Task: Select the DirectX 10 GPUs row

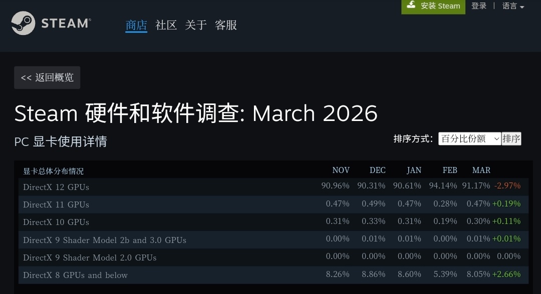Action: point(56,222)
